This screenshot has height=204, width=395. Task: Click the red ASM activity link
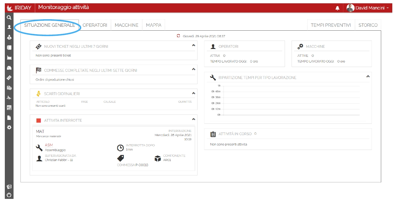tap(49, 145)
